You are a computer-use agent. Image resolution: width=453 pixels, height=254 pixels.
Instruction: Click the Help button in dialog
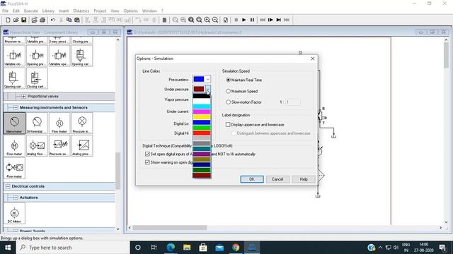(304, 179)
